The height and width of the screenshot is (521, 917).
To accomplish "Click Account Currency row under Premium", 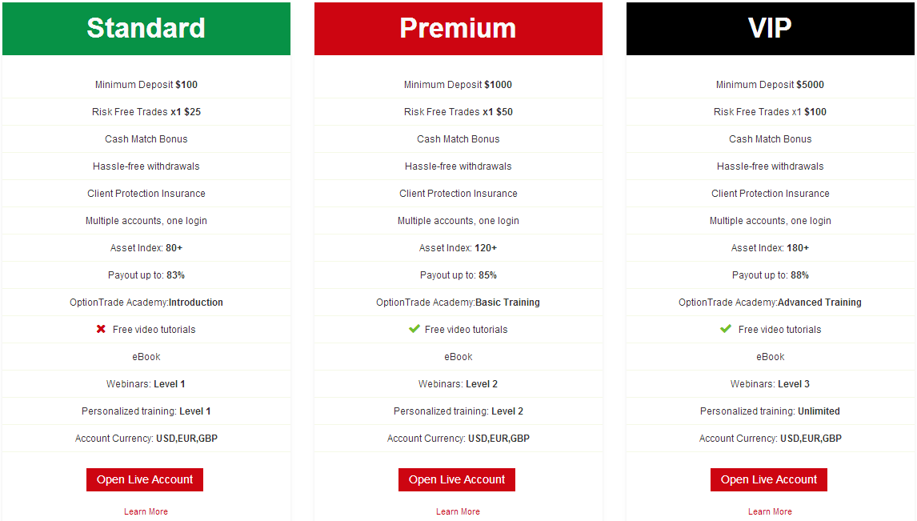I will [x=458, y=438].
